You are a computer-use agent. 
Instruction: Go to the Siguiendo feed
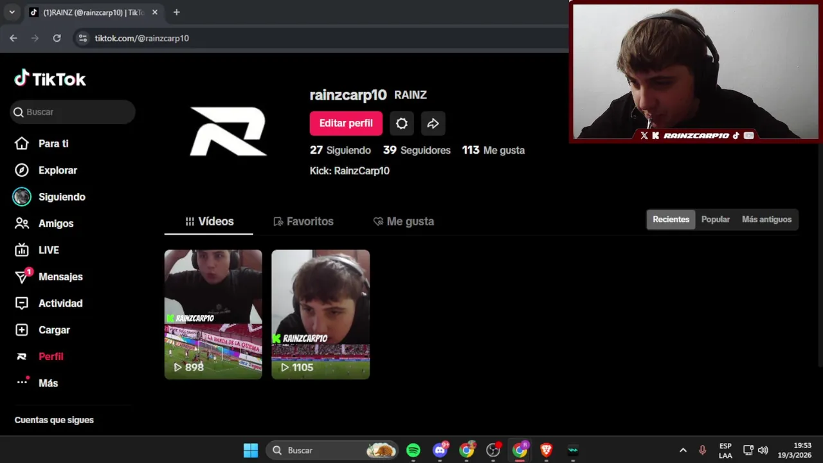50,197
